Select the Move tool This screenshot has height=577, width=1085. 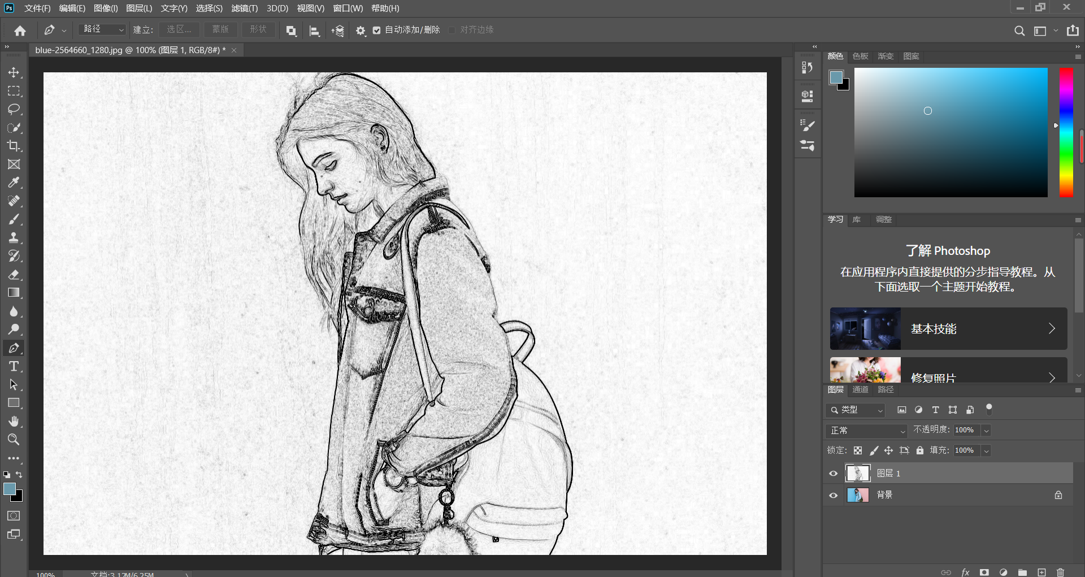[14, 73]
